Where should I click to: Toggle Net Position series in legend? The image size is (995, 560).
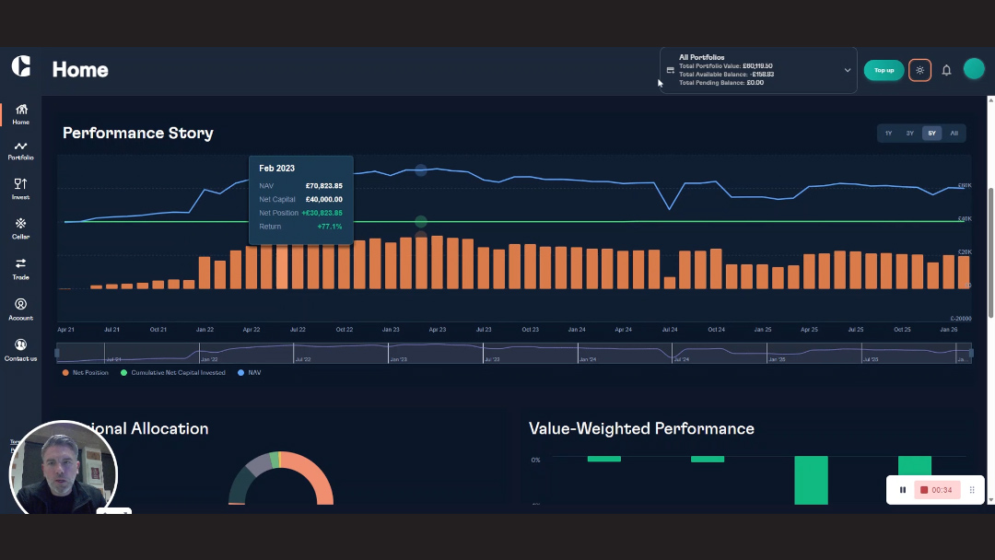click(85, 373)
